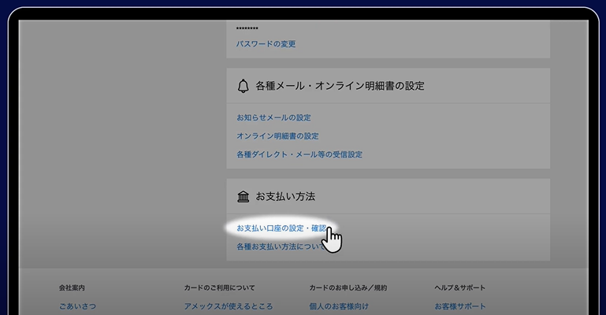Select the オンライン明細書の設定 link
Image resolution: width=606 pixels, height=315 pixels.
click(277, 135)
